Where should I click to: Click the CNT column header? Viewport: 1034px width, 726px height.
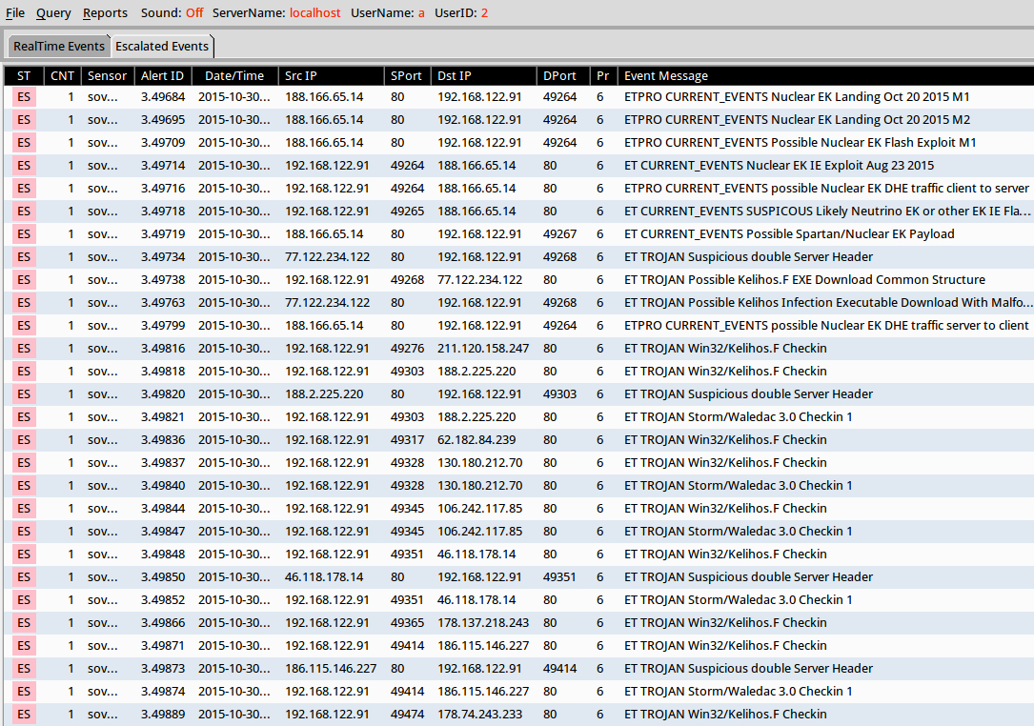click(x=62, y=76)
